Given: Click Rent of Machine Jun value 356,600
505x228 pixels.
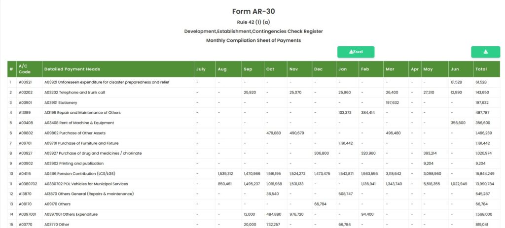Looking at the screenshot, I should (x=458, y=123).
